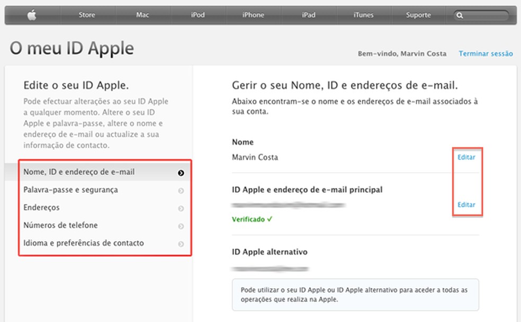The height and width of the screenshot is (322, 521).
Task: Click Editar beside the principal e-mail address
Action: click(466, 204)
